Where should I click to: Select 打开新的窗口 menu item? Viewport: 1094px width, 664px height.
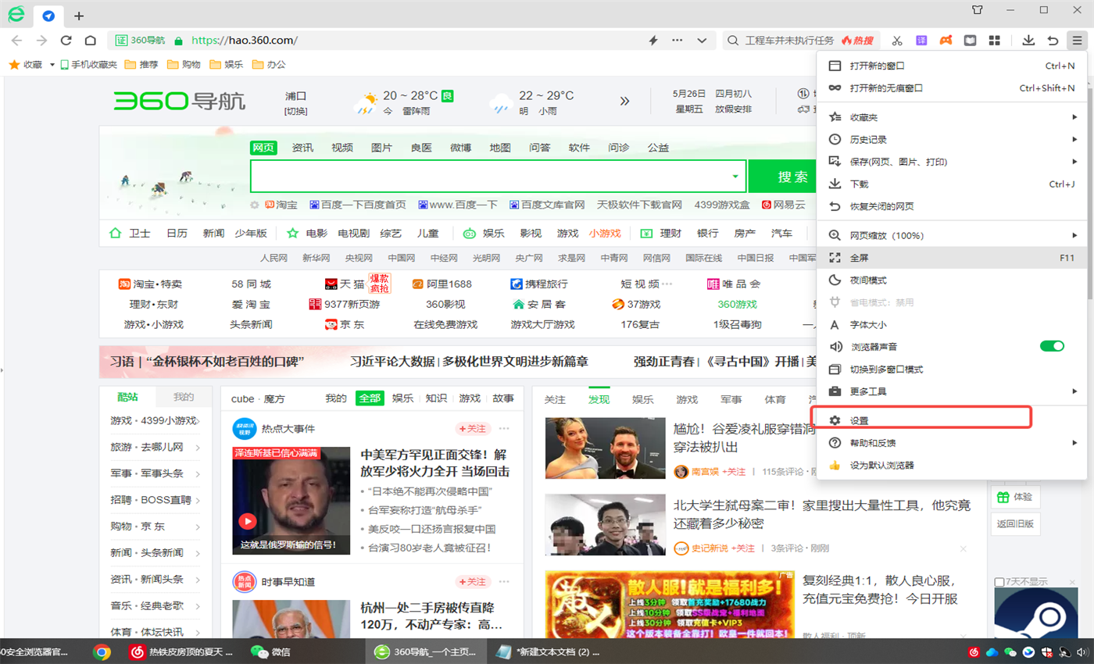[x=952, y=66]
